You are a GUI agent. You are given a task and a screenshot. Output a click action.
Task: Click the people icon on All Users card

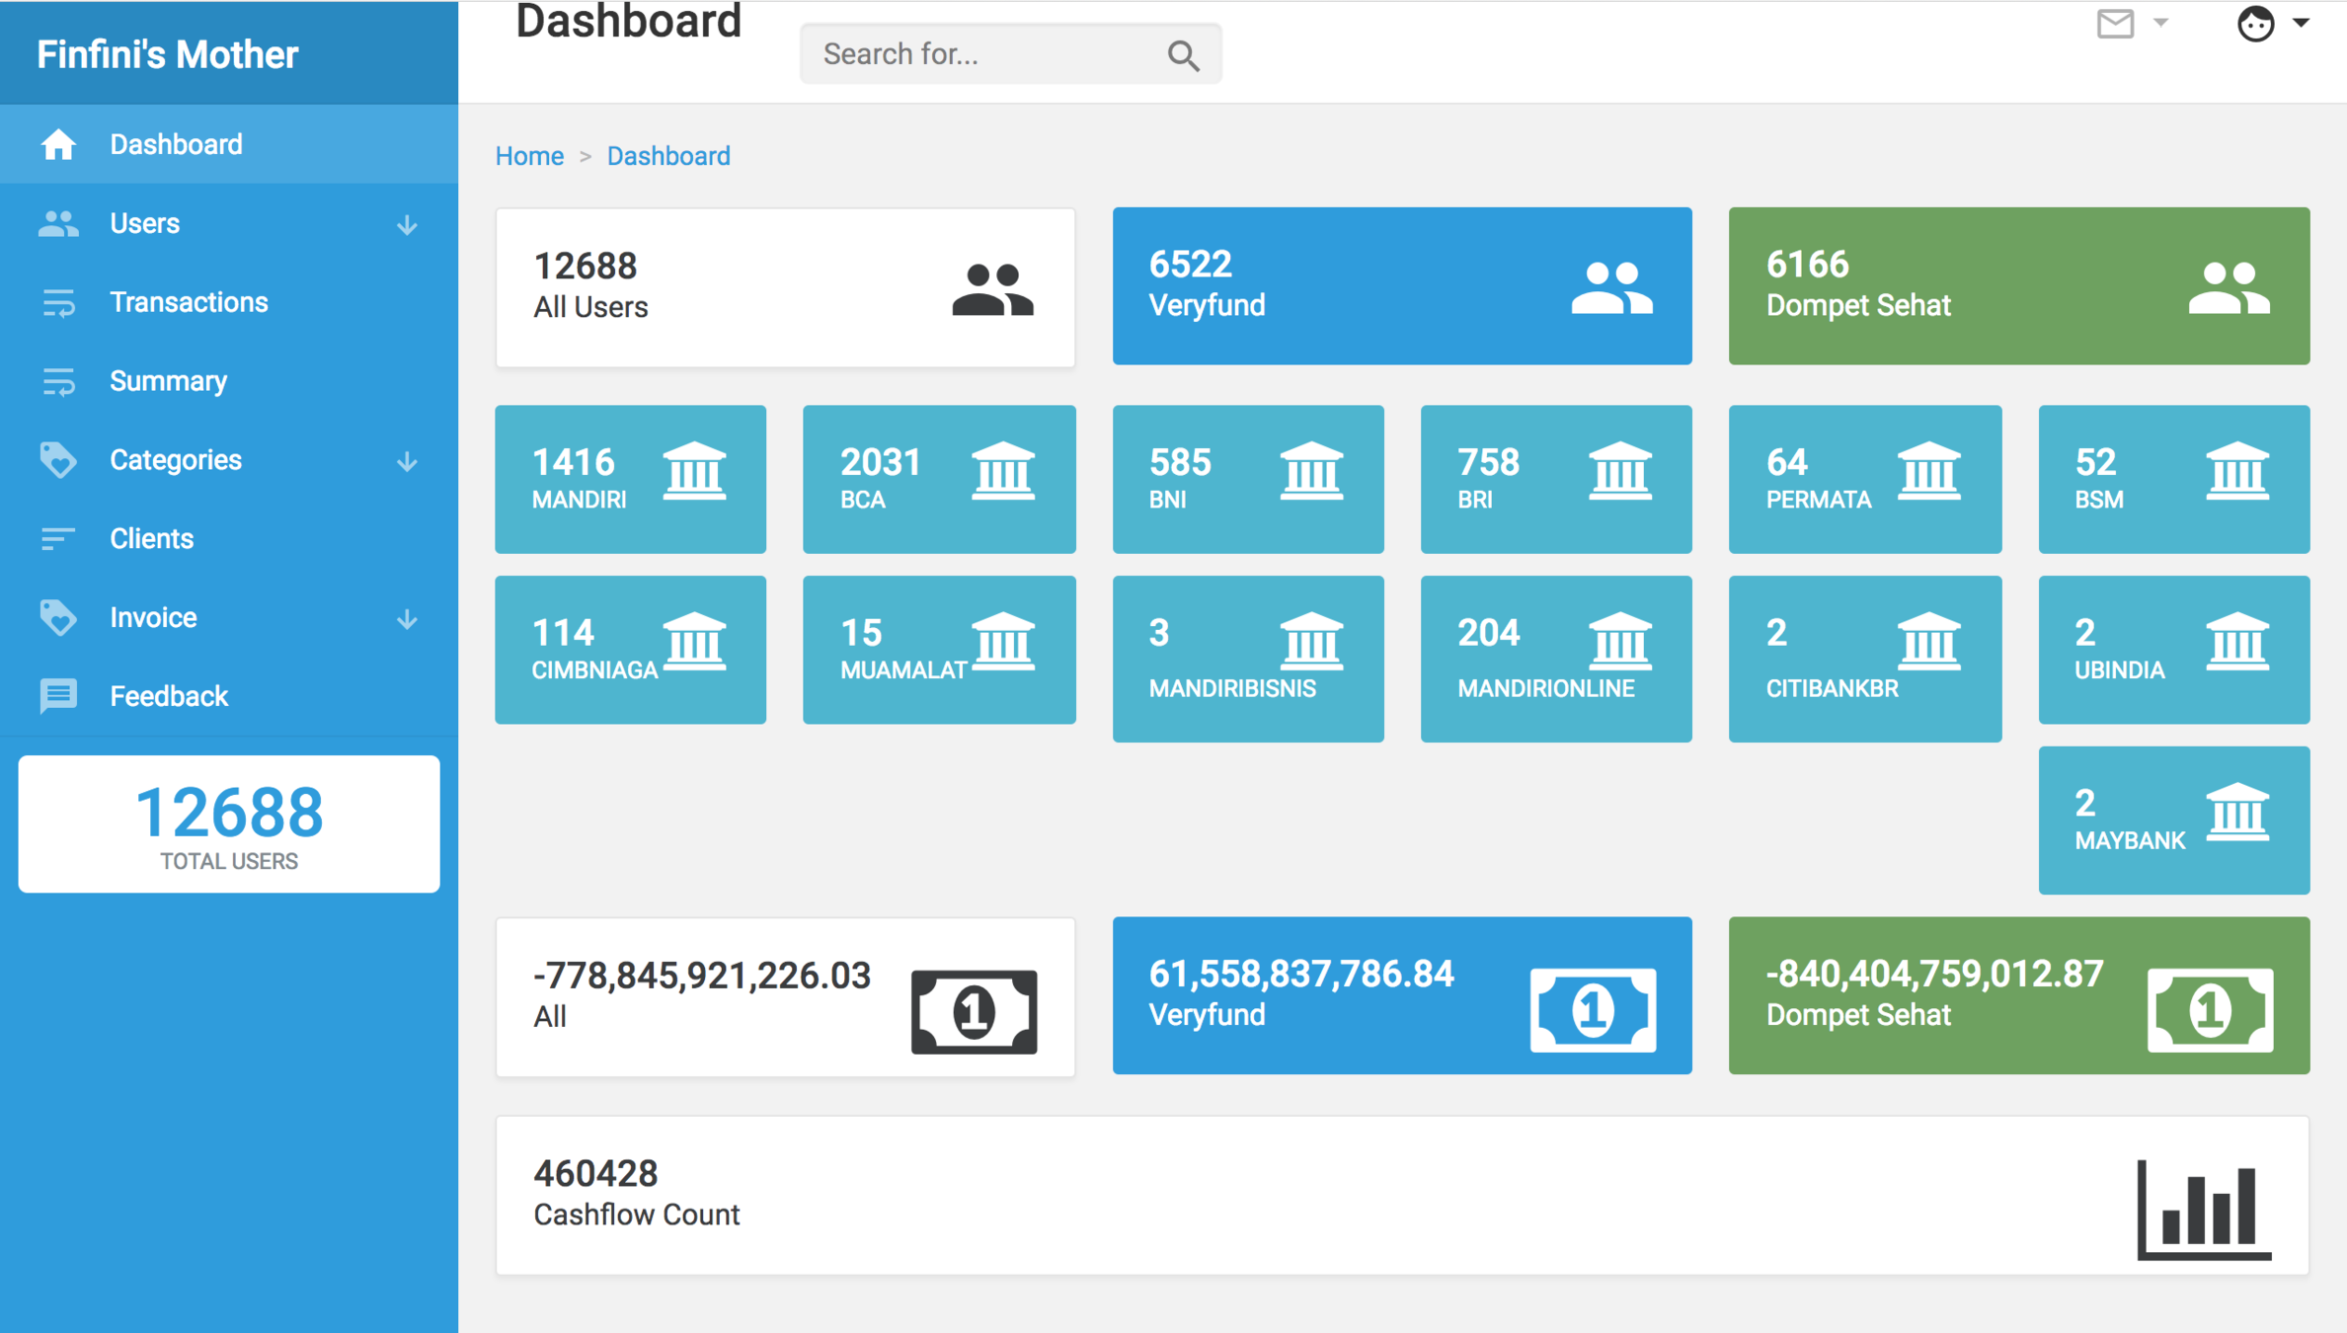[992, 289]
